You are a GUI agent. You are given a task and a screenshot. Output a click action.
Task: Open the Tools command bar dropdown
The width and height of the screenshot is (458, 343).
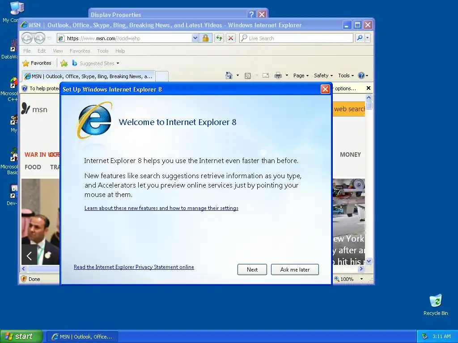click(x=346, y=75)
